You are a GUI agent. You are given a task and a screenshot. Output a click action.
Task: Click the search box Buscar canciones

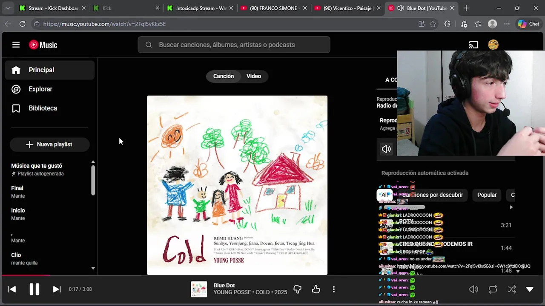234,45
